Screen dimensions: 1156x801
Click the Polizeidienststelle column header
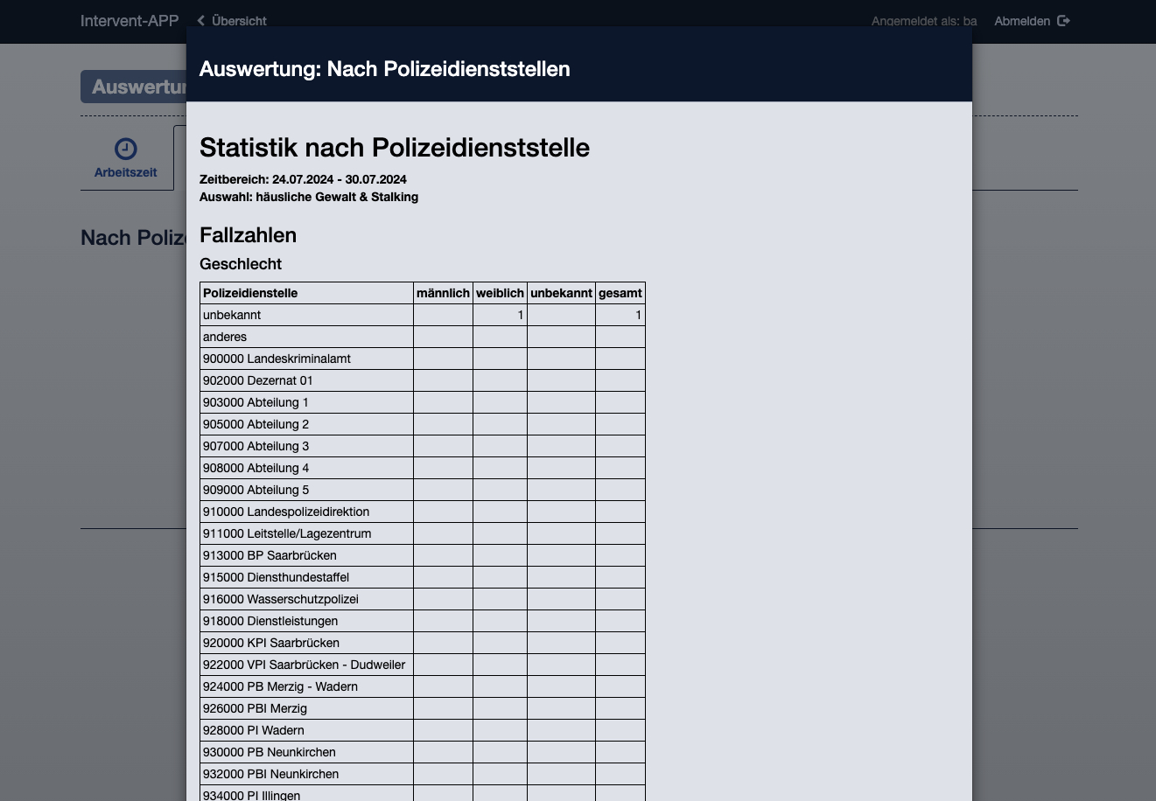[x=307, y=293]
